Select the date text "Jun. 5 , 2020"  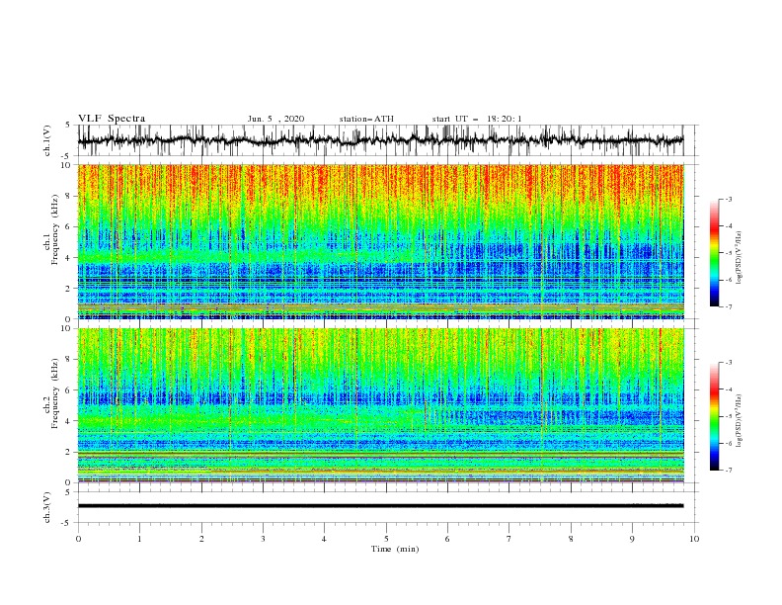click(x=275, y=119)
